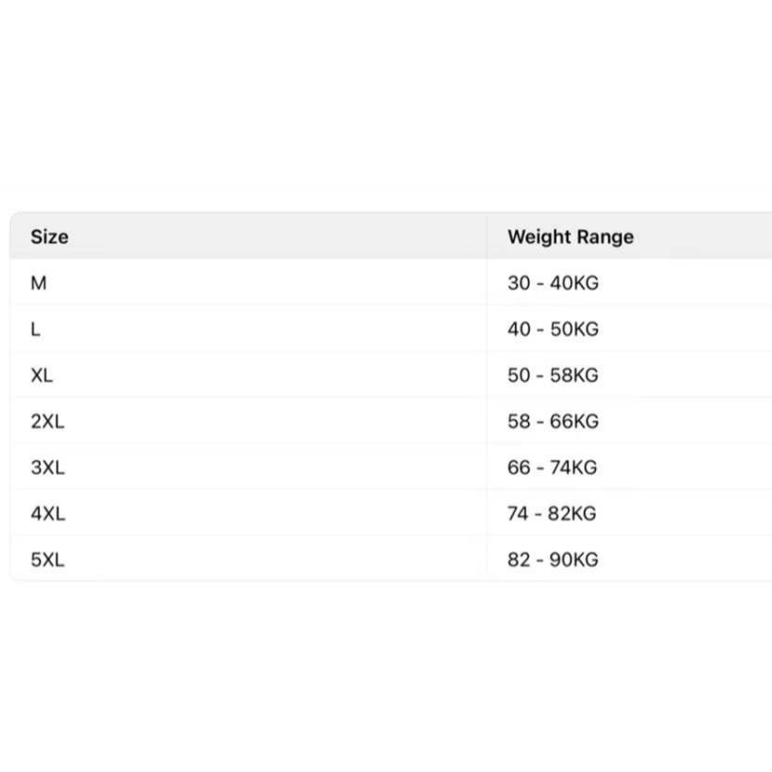This screenshot has height=772, width=772.
Task: Click the word Range in the header
Action: (x=603, y=237)
